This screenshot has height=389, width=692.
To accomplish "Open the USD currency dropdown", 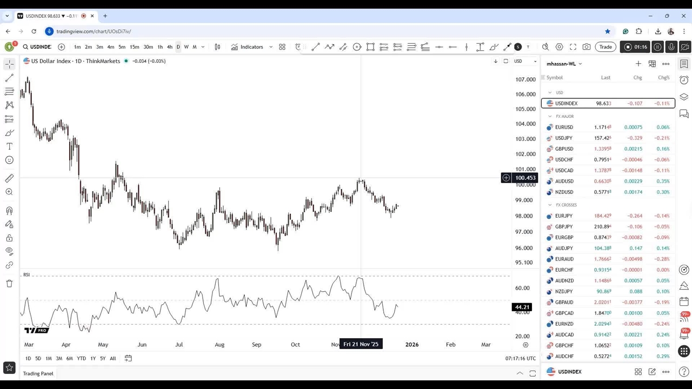I will [x=525, y=61].
